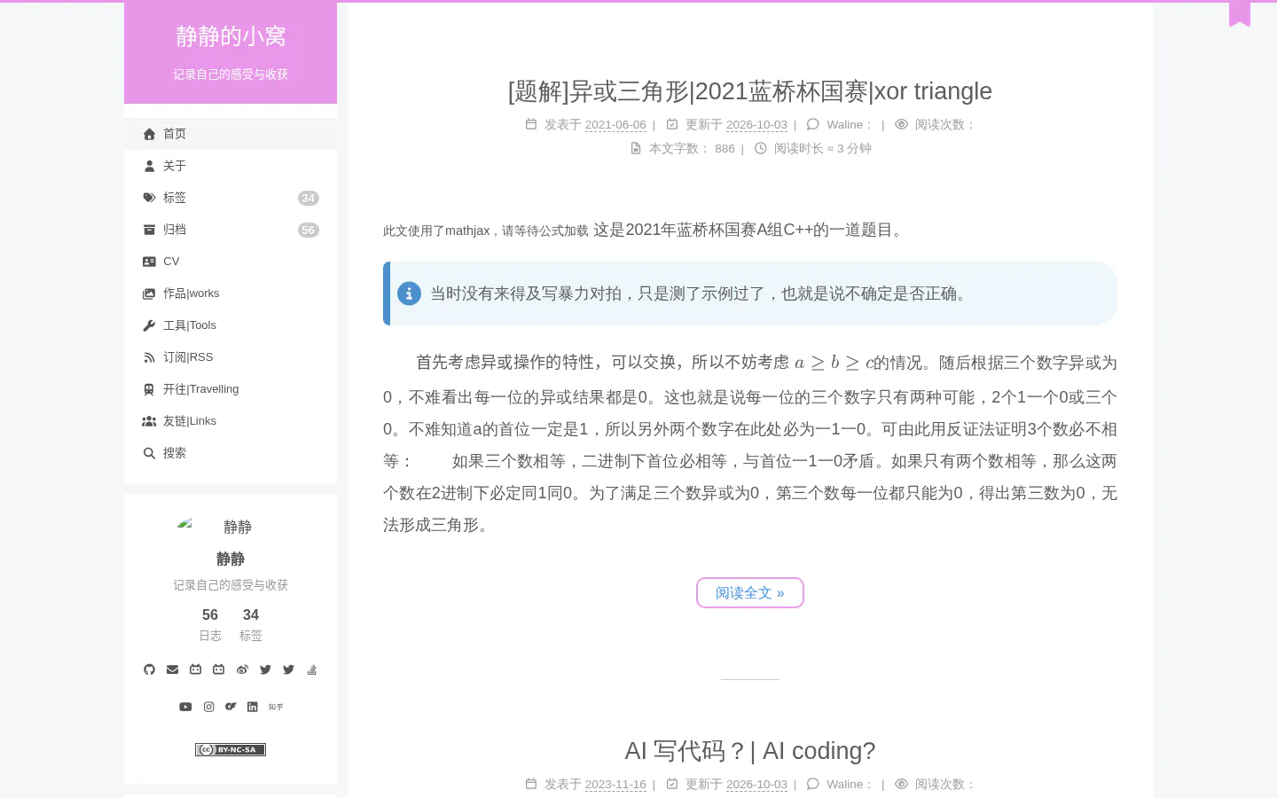Image resolution: width=1277 pixels, height=798 pixels.
Task: Click the publish date 2023-11-16
Action: pos(615,785)
